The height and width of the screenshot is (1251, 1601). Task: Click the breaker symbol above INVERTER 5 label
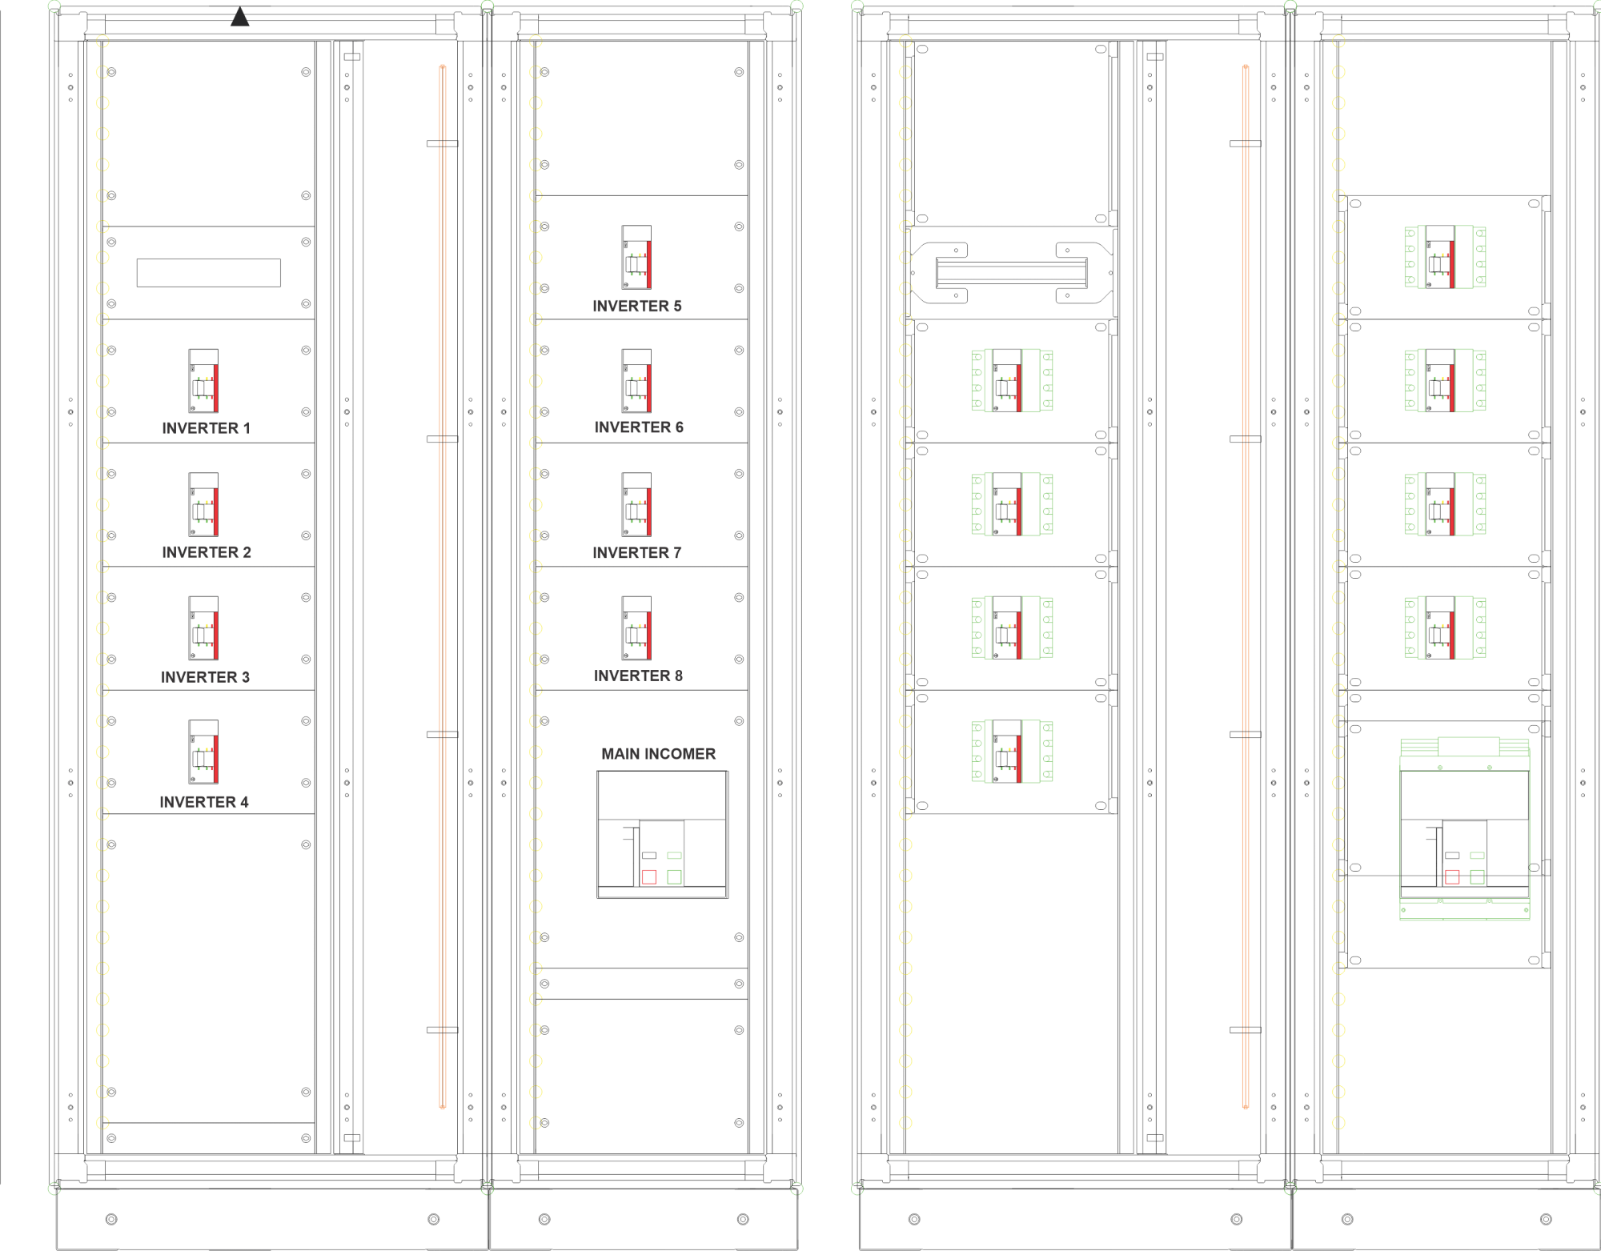click(636, 258)
